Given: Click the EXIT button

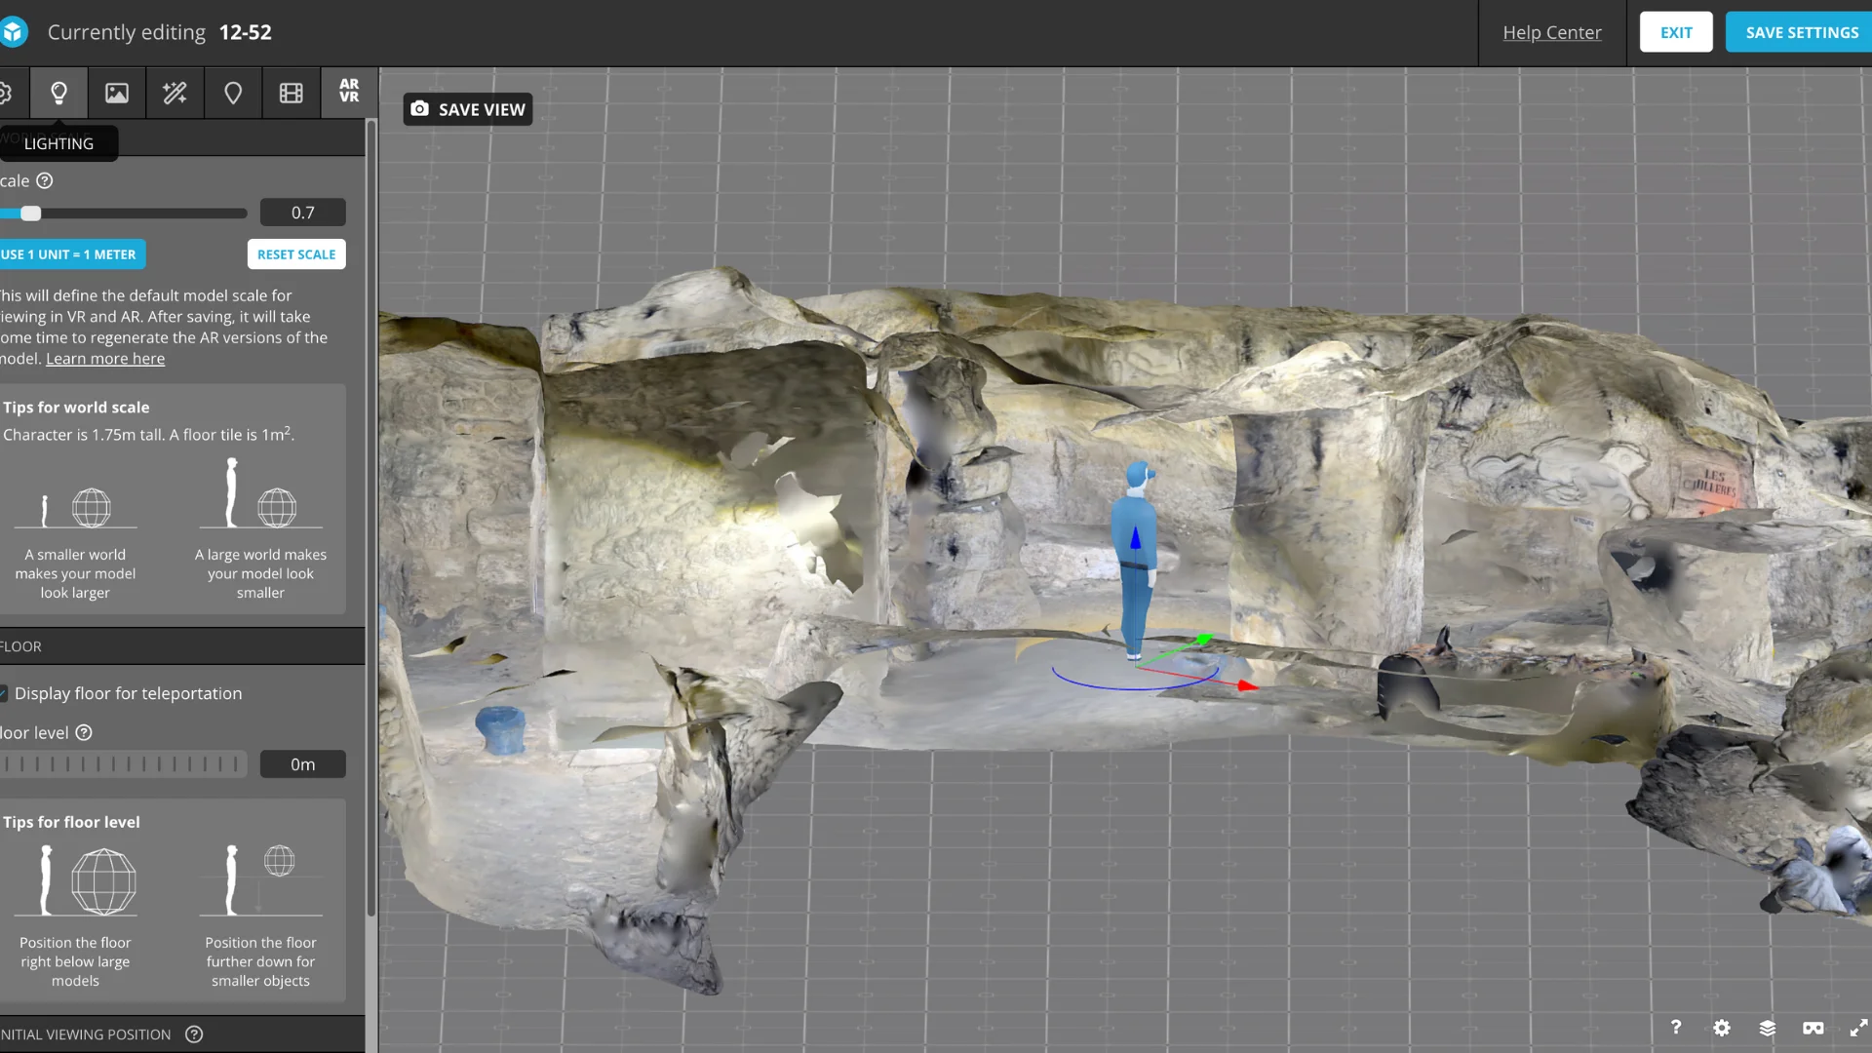Looking at the screenshot, I should (1676, 32).
